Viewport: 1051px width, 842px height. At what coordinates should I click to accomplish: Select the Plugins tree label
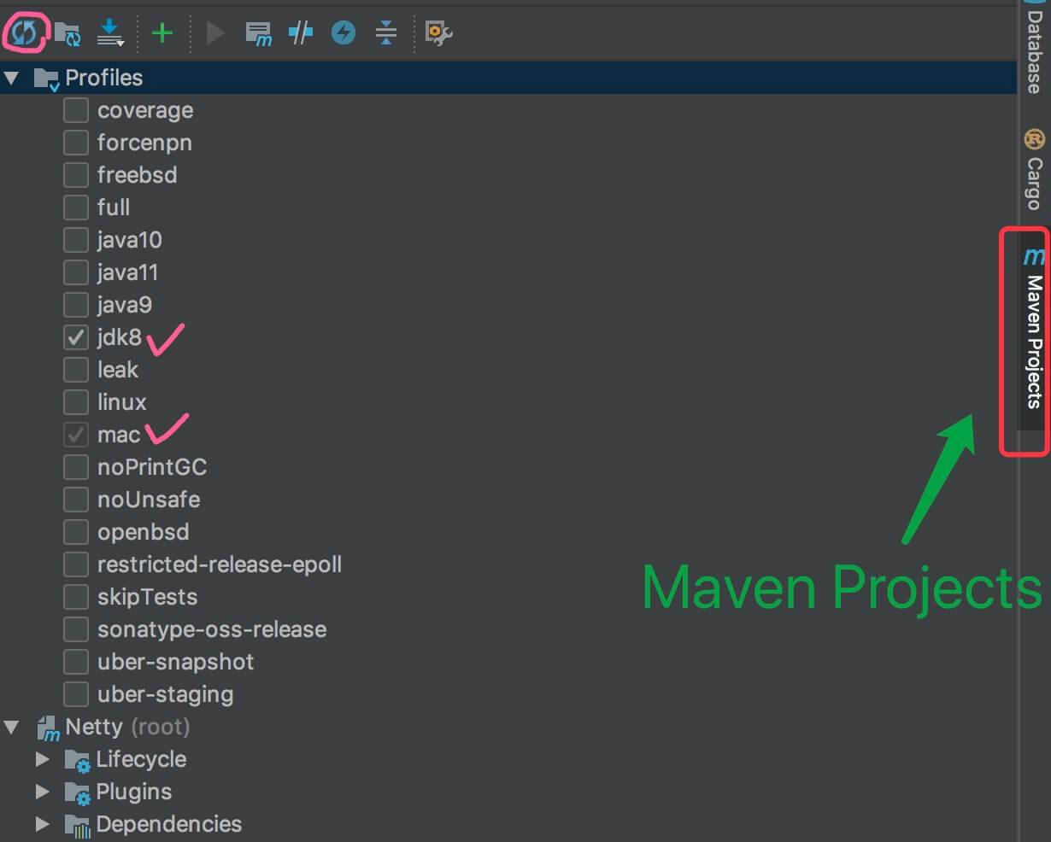tap(134, 792)
